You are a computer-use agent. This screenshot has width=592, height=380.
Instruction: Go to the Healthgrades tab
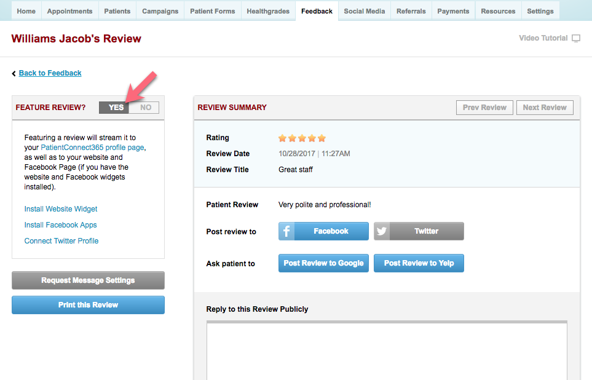(x=268, y=11)
